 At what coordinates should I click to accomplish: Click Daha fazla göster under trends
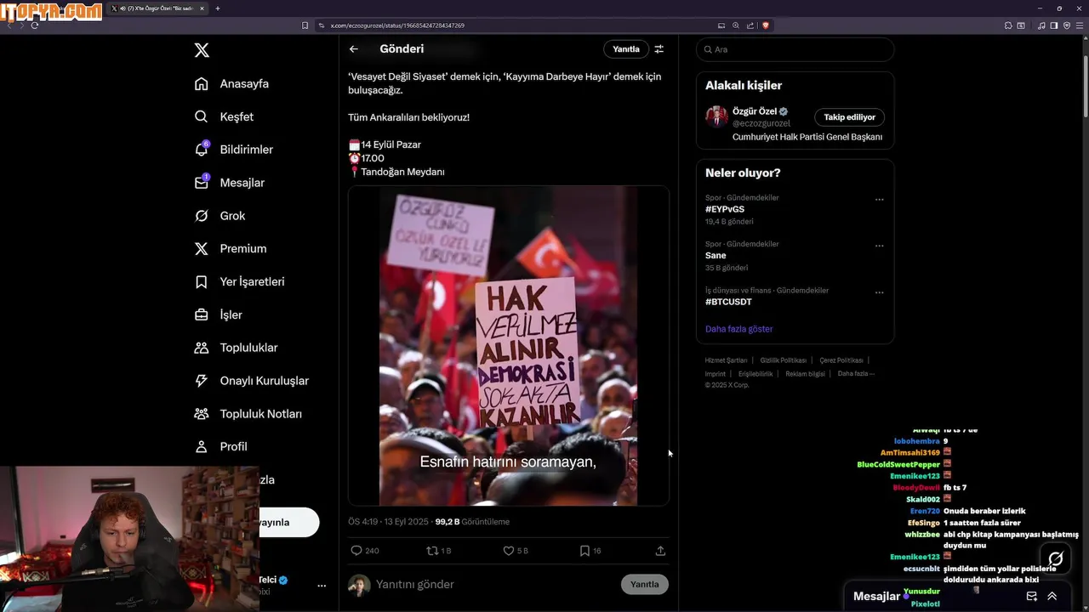tap(739, 329)
